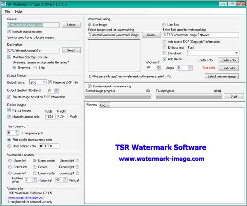247x206 pixels.
Task: Enable the Chisel text checkbox
Action: [x=164, y=53]
